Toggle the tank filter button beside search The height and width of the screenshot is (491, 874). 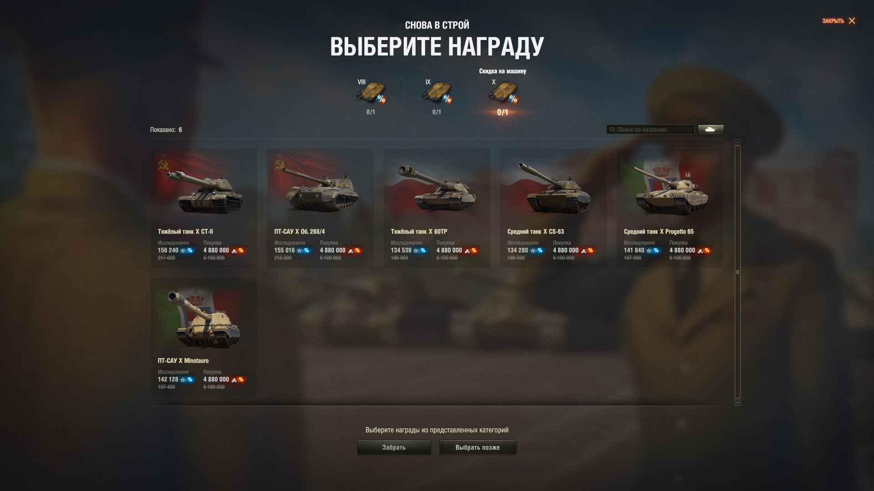[711, 130]
